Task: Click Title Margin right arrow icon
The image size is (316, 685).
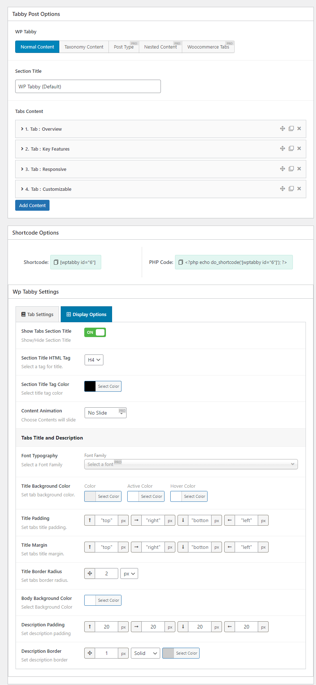Action: [136, 547]
